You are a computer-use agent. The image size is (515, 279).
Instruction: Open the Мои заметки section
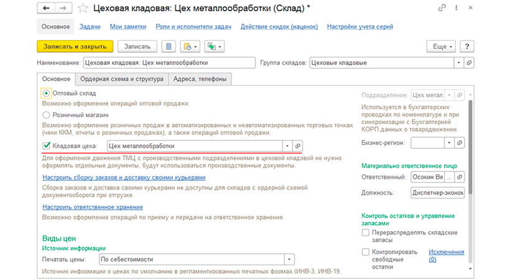tap(128, 27)
